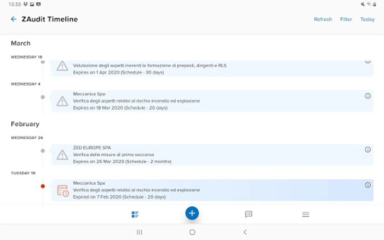Viewport: 384px width, 240px height.
Task: Go back with the arrow beside ZAudit Timeline
Action: point(14,19)
